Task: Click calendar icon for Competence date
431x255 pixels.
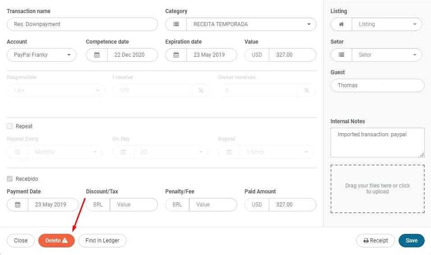Action: (x=97, y=55)
